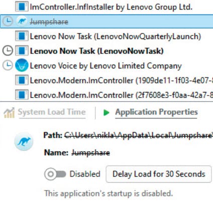Click the clock icon beside Jumpshare entry

pyautogui.click(x=8, y=21)
